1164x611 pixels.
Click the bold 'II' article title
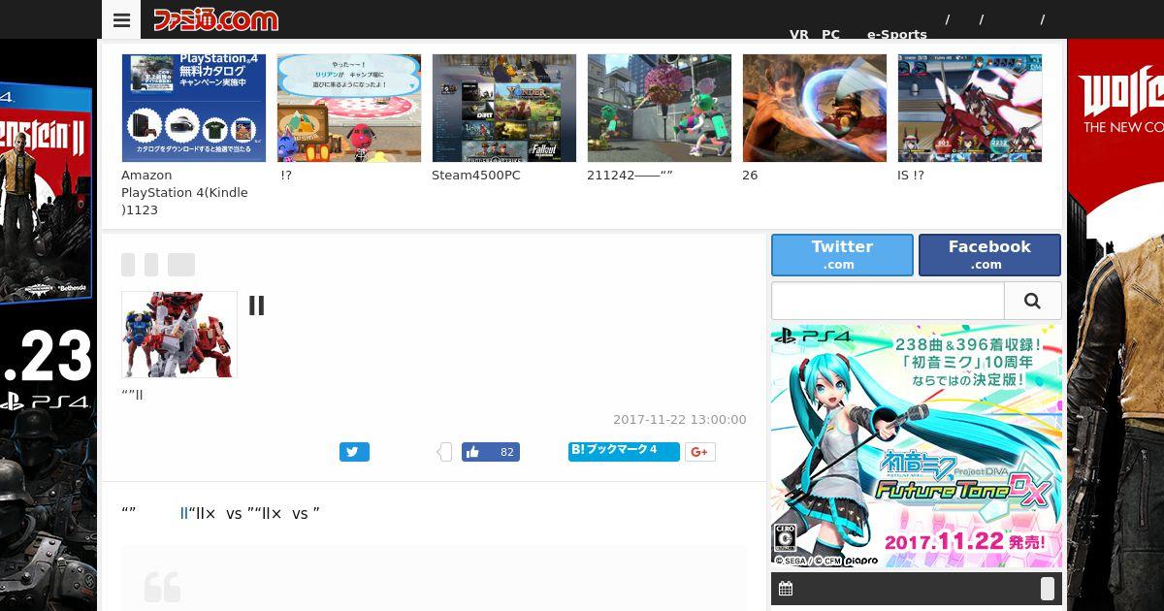256,305
